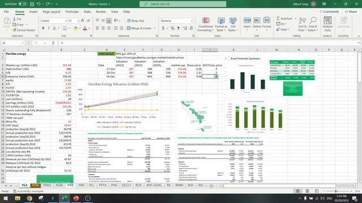Click the Decrease Decimal icon
Image resolution: width=362 pixels, height=203 pixels.
click(x=191, y=28)
